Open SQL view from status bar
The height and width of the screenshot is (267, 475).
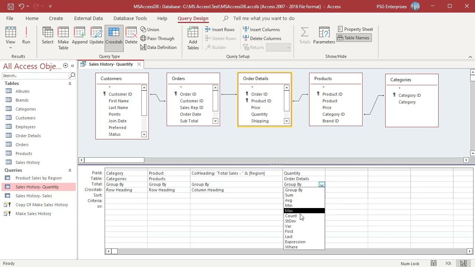coord(448,263)
